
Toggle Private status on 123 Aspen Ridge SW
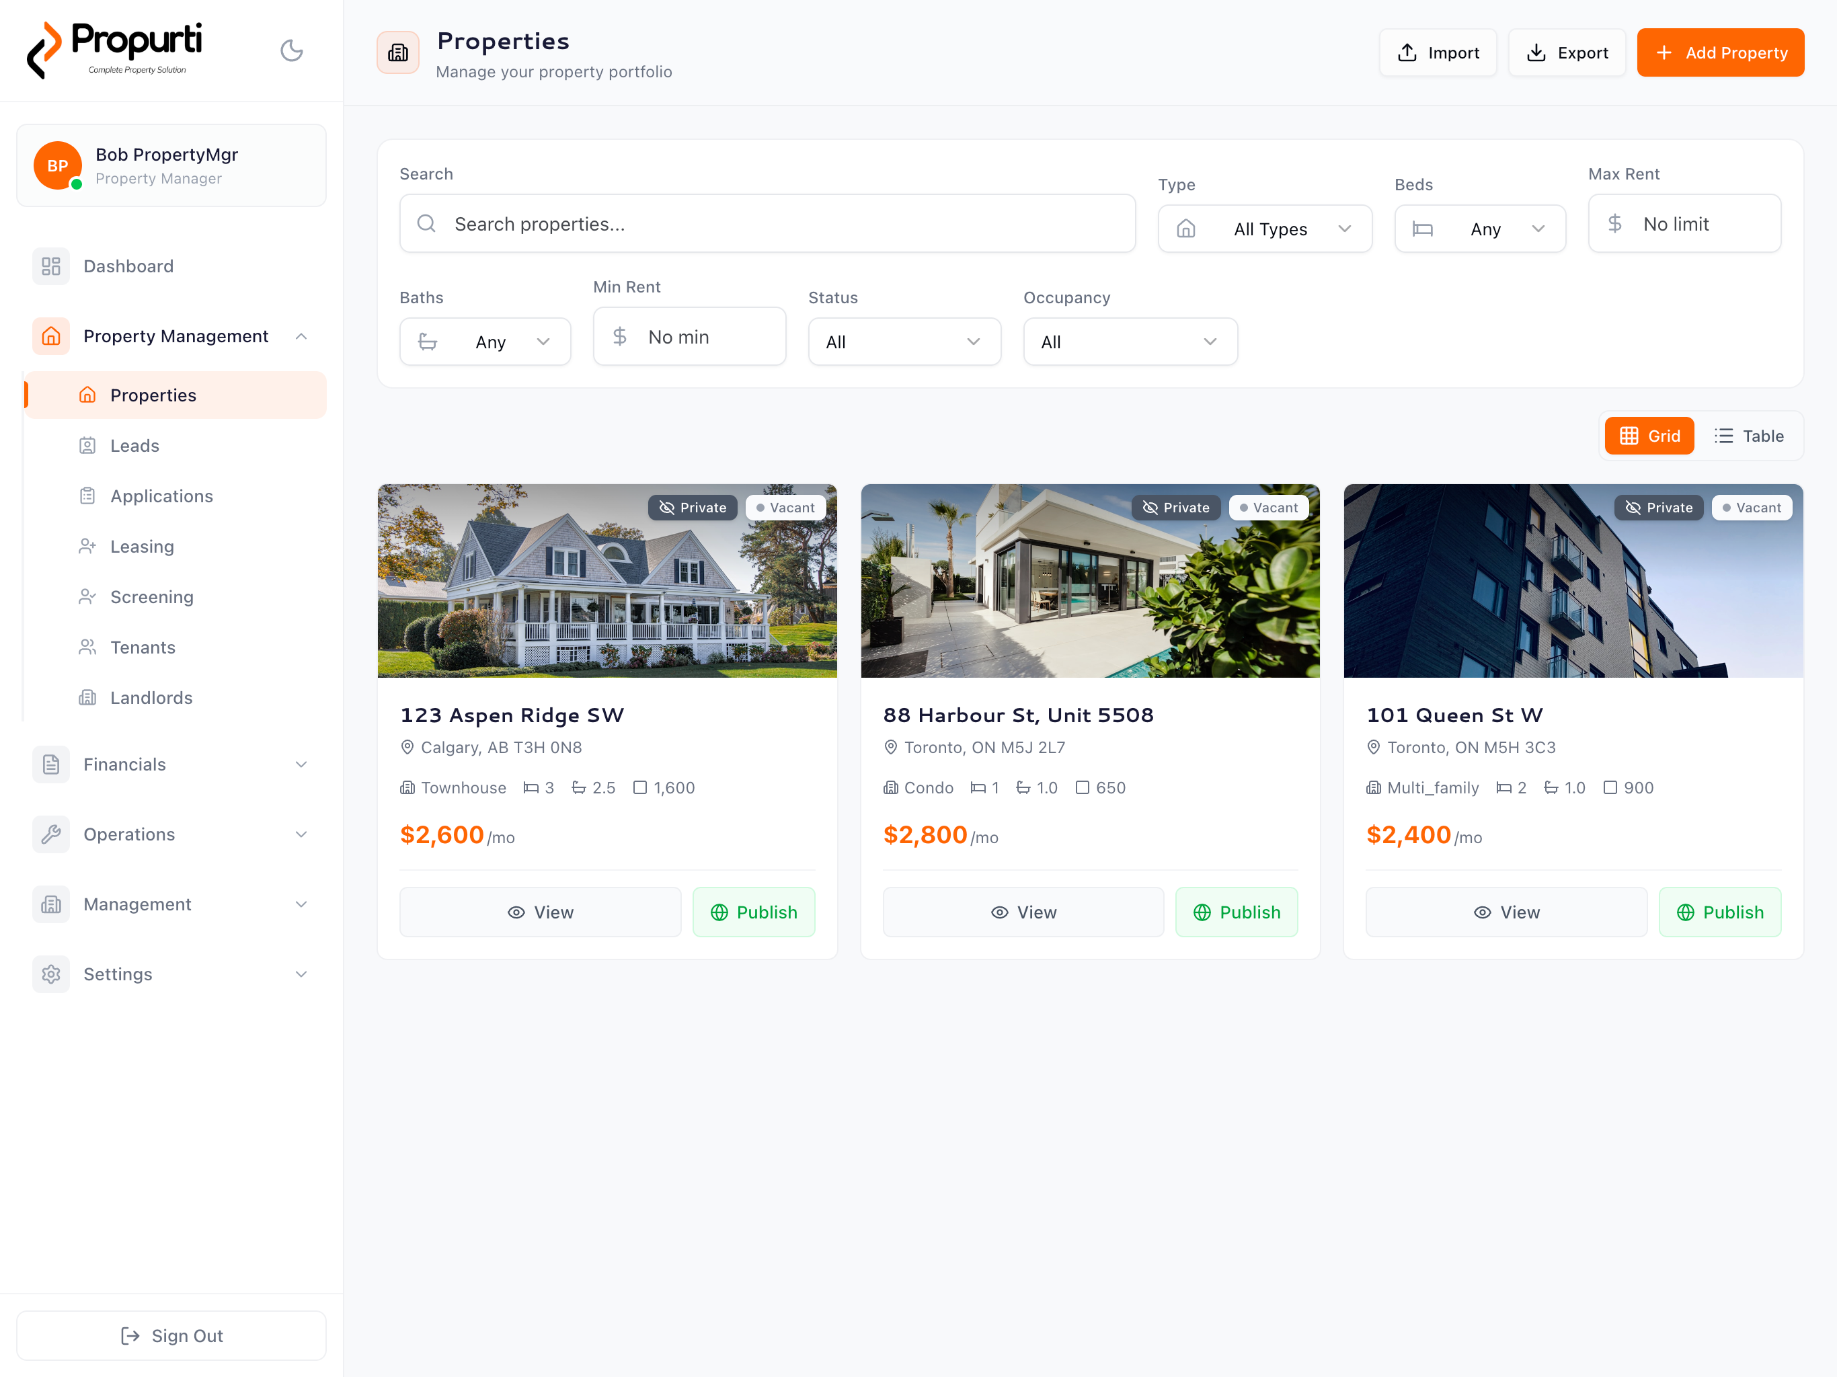pos(693,506)
